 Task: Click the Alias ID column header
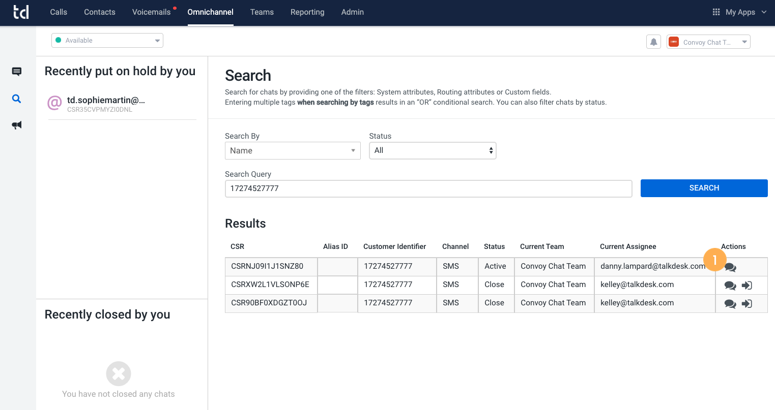click(335, 246)
